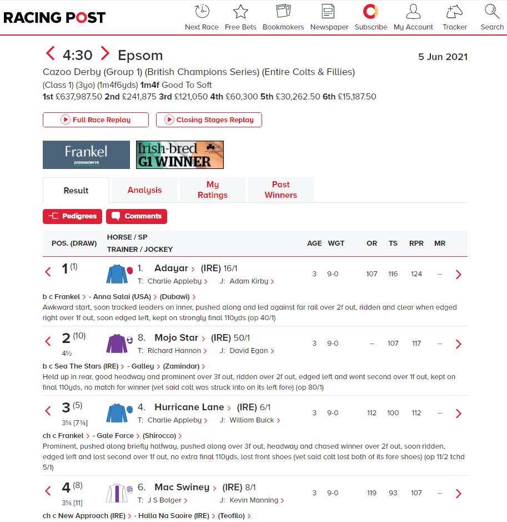Open Free Bets star icon
Image resolution: width=507 pixels, height=522 pixels.
(240, 12)
